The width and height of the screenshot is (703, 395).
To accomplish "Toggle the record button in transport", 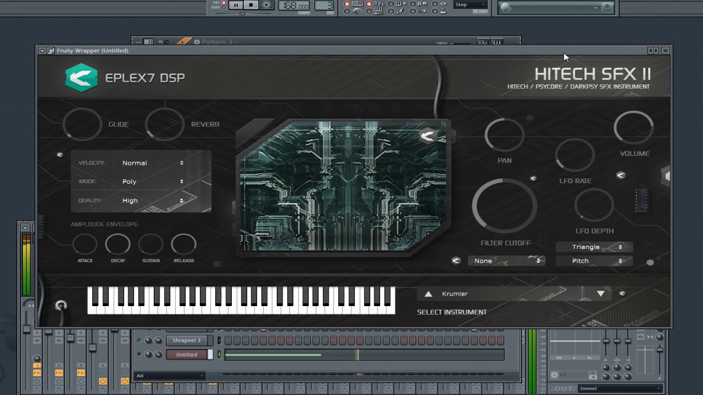I will tap(266, 5).
